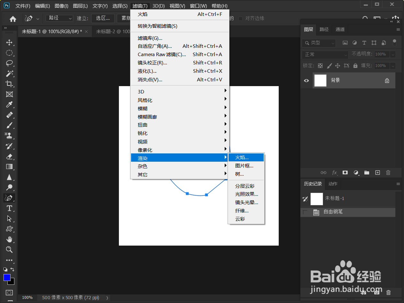Go to the Home screen icon

13,19
